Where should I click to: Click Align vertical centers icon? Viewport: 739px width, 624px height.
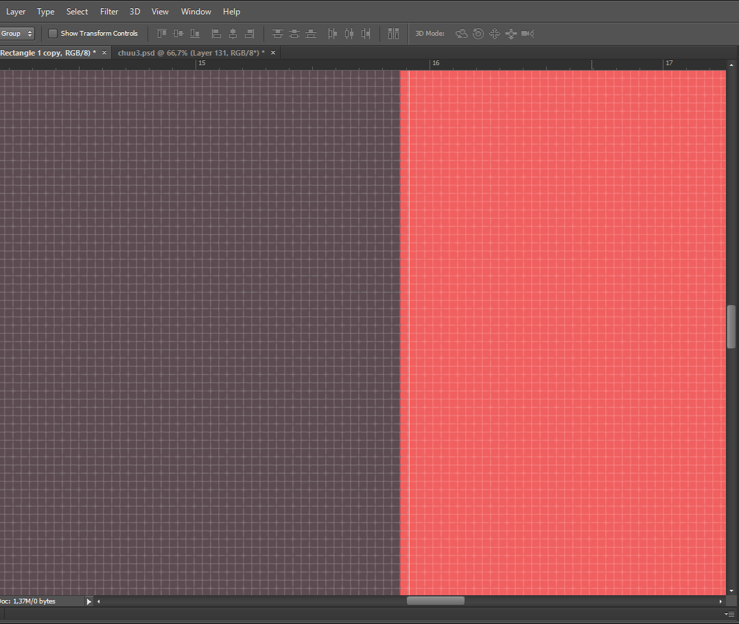(x=178, y=34)
